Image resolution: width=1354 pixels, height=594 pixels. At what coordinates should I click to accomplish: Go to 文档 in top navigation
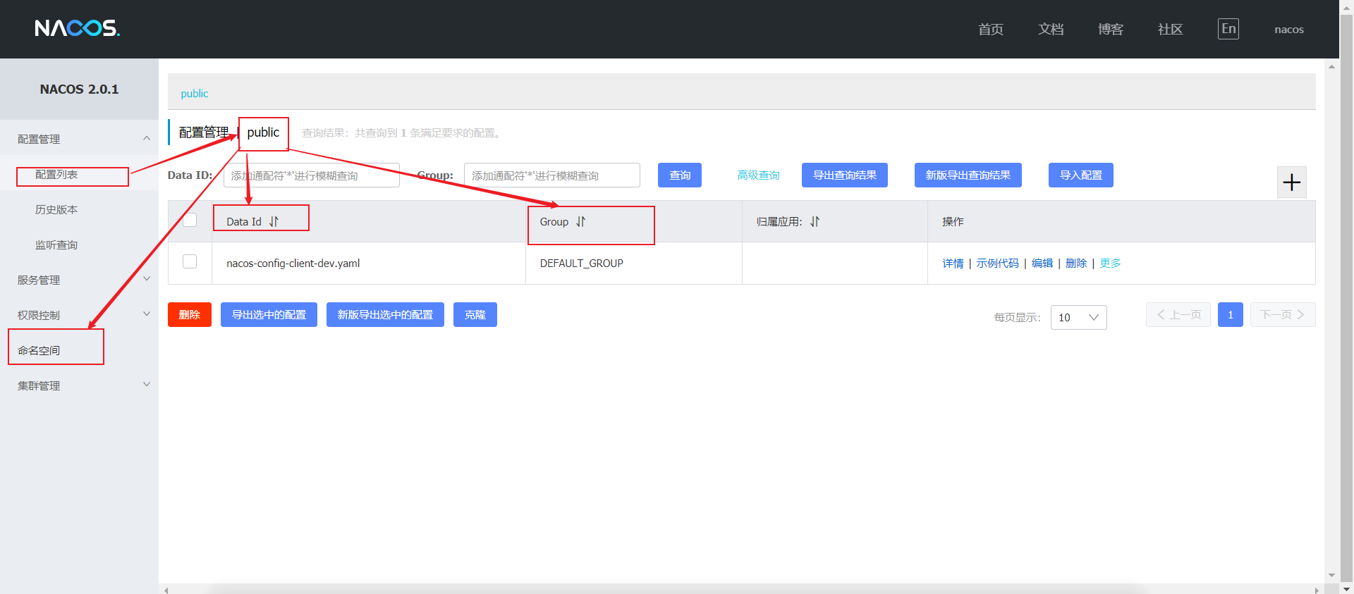coord(1051,29)
